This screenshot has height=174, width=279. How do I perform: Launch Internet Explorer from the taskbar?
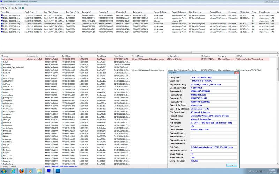pos(13,171)
